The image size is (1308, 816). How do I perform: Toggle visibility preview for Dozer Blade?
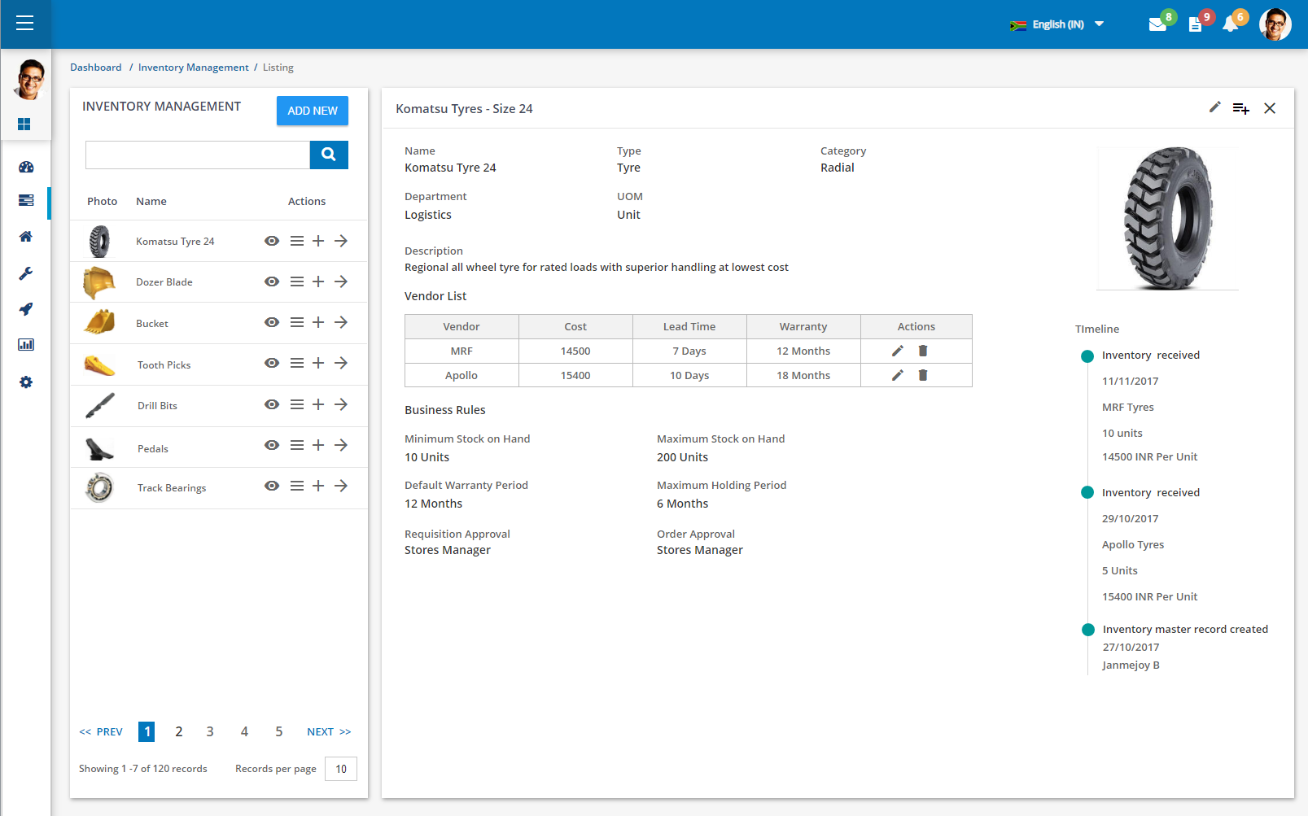[x=271, y=281]
